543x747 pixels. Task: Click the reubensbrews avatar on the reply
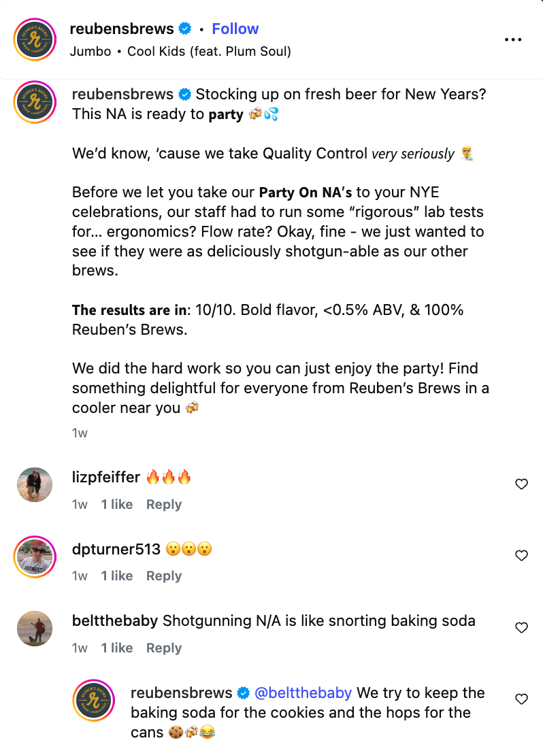tap(93, 700)
